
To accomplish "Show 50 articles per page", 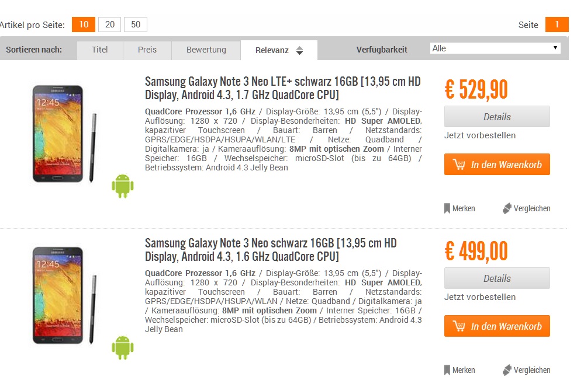I will [136, 25].
